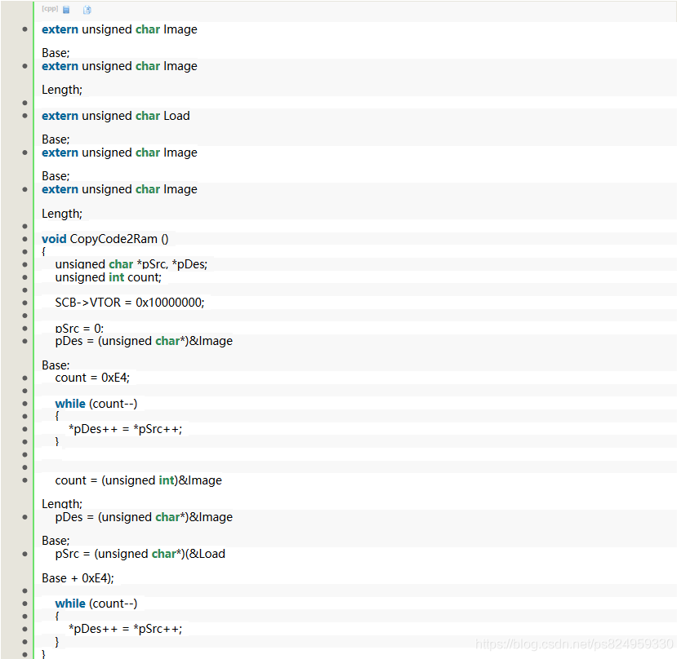Click the [cpp] language label
681x659 pixels.
(x=50, y=9)
